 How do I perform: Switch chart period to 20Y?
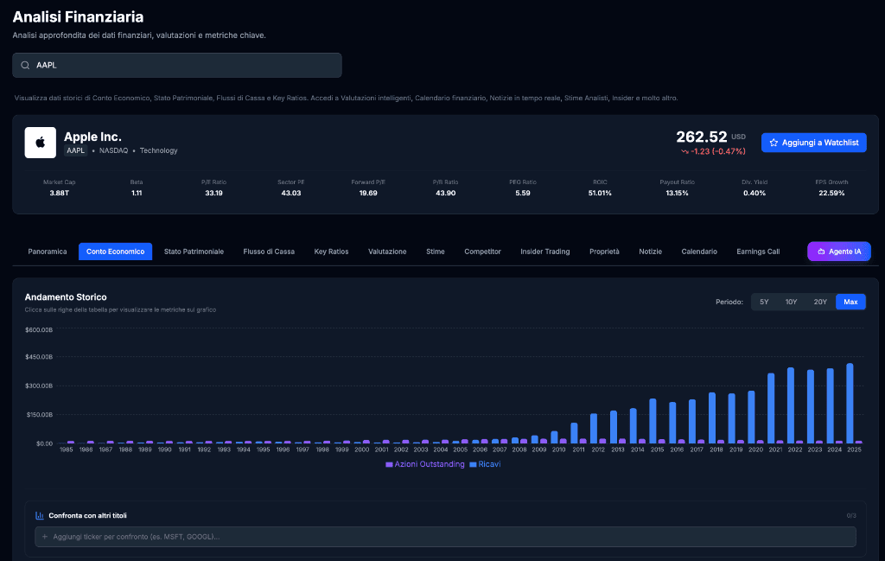pos(819,302)
